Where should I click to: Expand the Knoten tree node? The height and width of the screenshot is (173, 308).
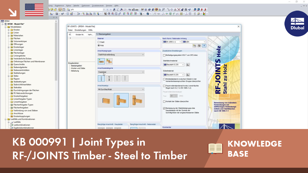click(x=9, y=30)
